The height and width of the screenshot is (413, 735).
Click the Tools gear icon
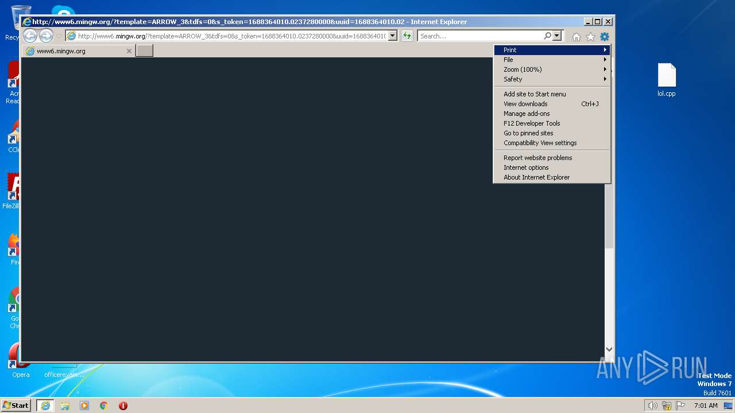tap(605, 37)
